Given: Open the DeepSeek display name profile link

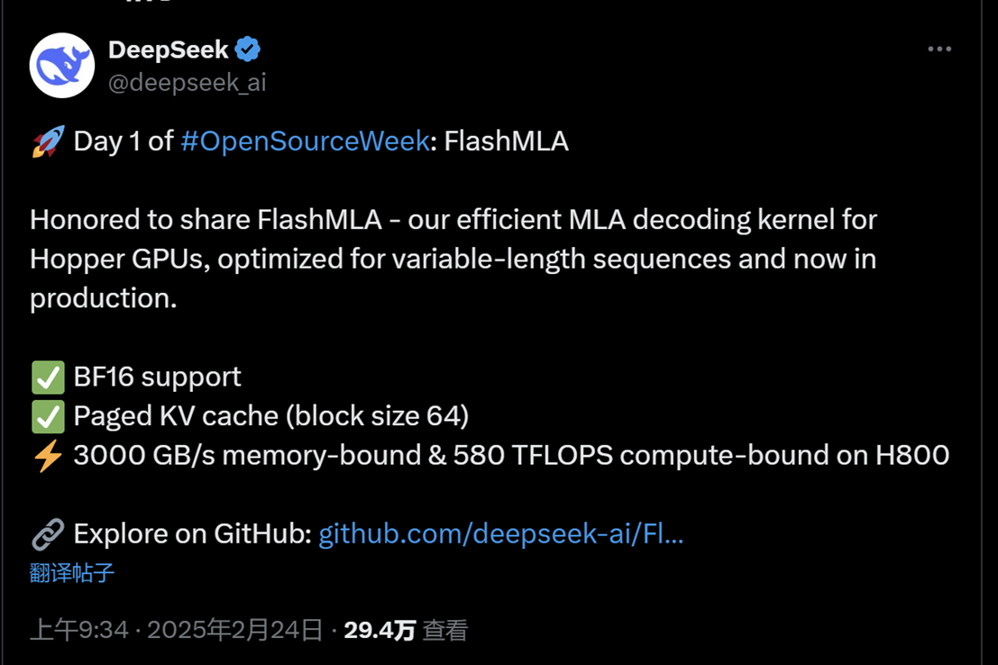Looking at the screenshot, I should 169,50.
